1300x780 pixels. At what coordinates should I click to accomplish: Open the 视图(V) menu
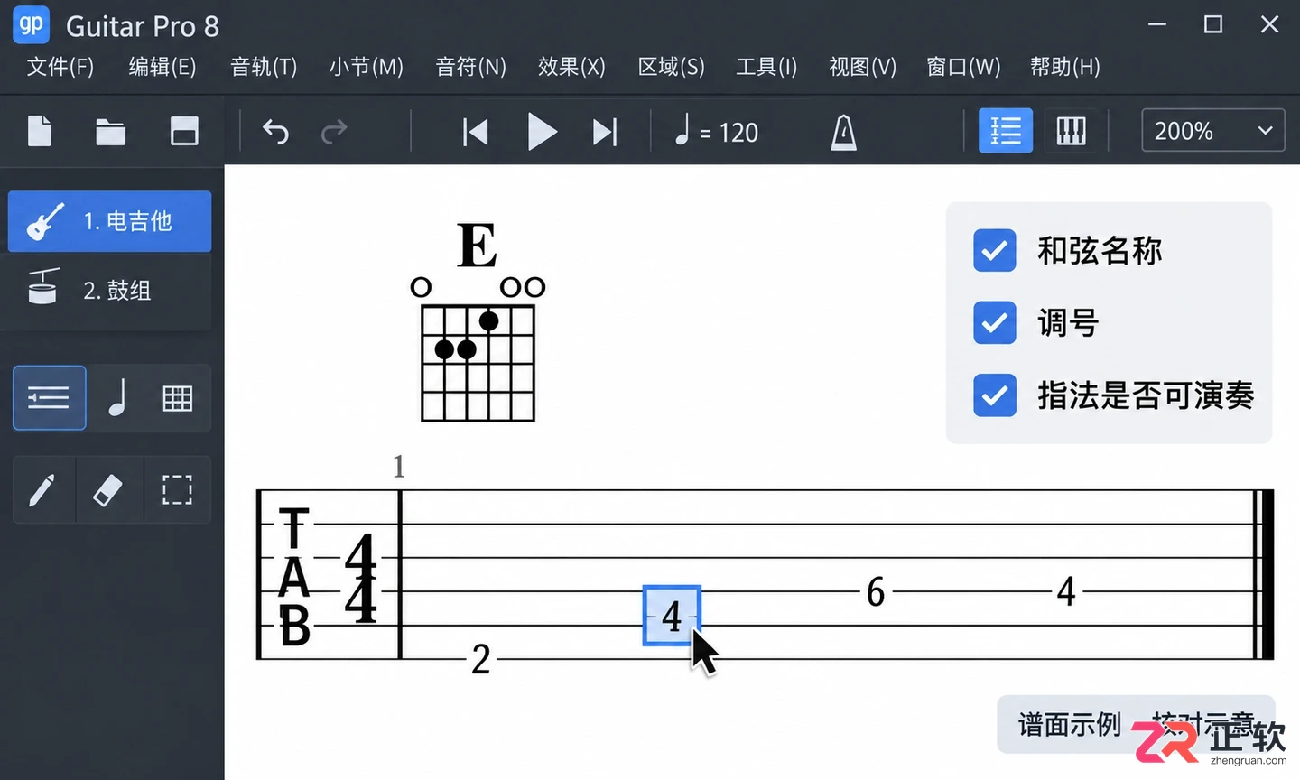click(x=862, y=67)
